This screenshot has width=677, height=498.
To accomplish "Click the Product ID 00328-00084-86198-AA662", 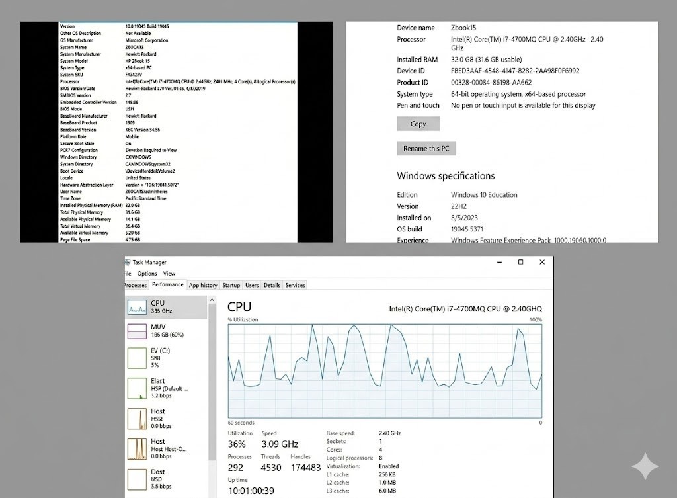I will 491,83.
